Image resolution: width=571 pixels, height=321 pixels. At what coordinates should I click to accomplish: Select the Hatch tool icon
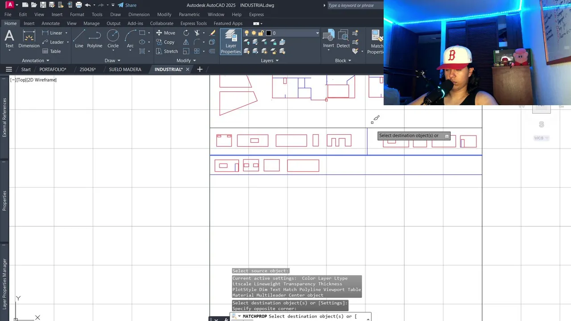142,51
